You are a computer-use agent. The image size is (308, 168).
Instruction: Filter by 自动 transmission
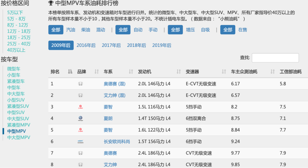138,30
